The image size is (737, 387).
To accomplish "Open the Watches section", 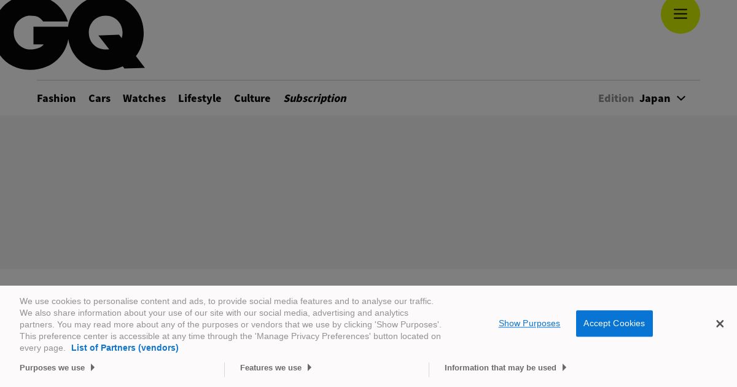I will (x=144, y=98).
